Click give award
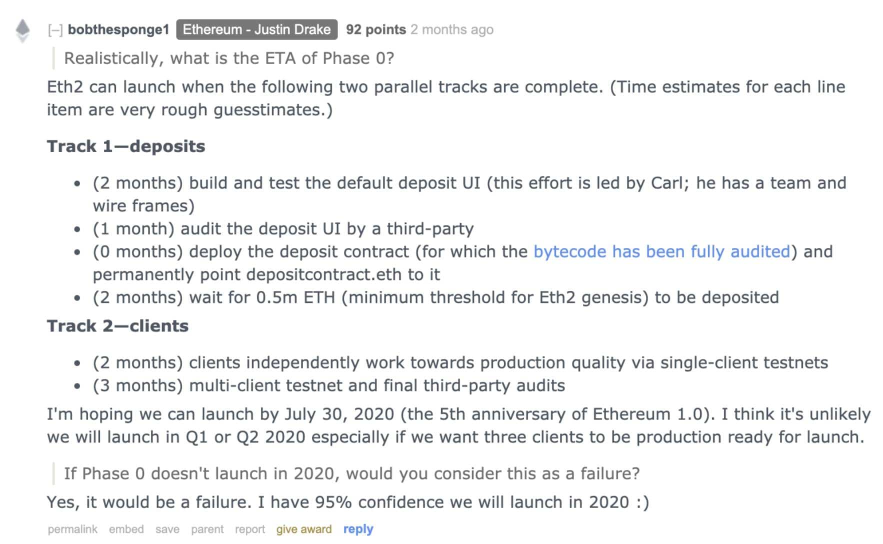Viewport: 883px width, 544px height. (x=304, y=529)
